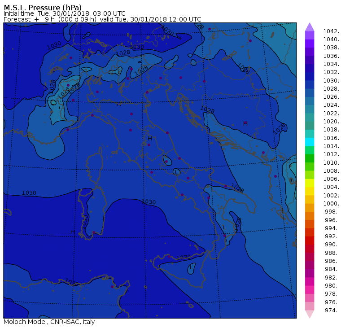Screen dimensions: 341x328
Task: Click the "H" high-pressure marker over the Balkans
Action: tap(245, 124)
